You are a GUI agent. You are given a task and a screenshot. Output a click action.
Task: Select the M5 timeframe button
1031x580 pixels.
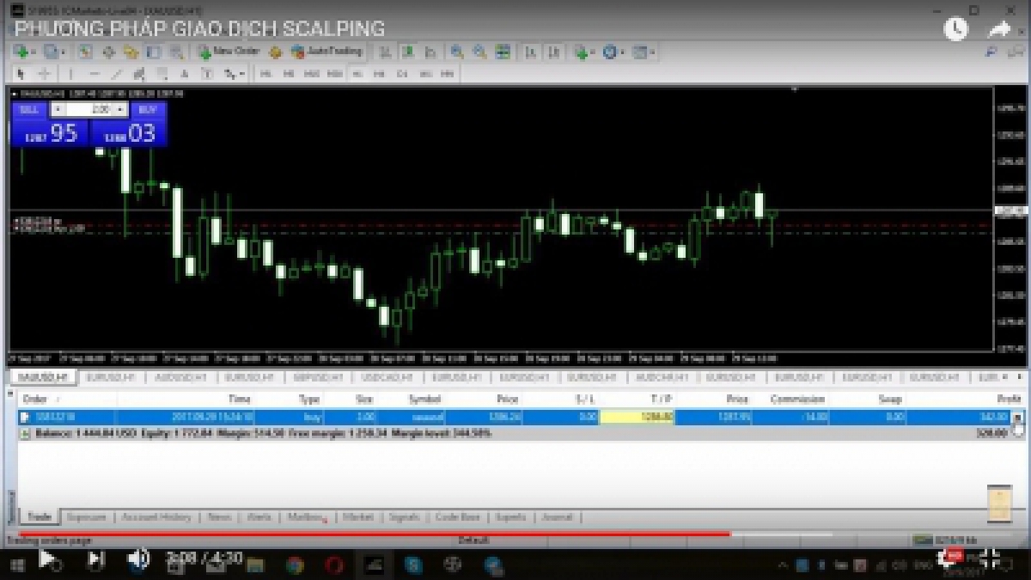coord(289,74)
